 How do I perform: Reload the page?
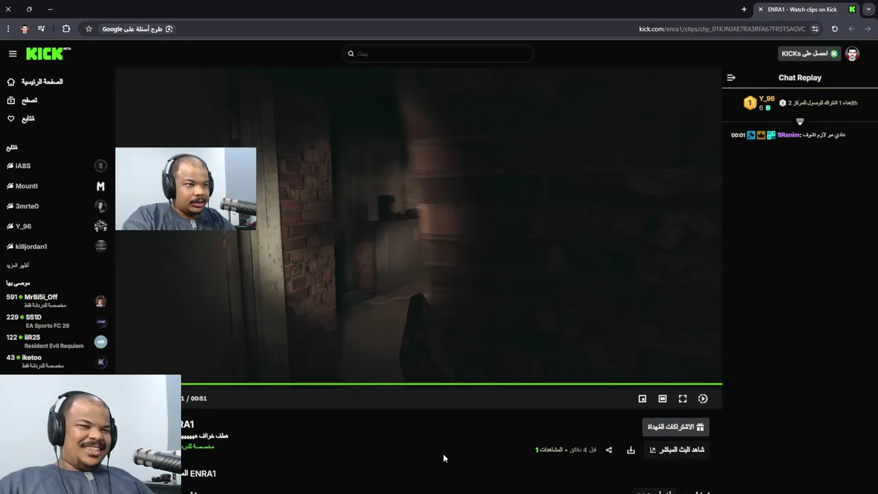tap(835, 29)
